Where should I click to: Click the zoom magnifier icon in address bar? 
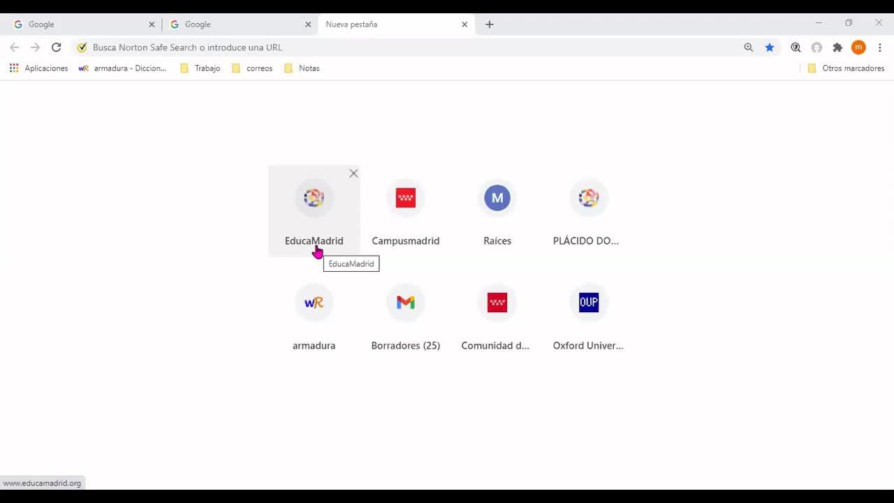click(x=749, y=48)
